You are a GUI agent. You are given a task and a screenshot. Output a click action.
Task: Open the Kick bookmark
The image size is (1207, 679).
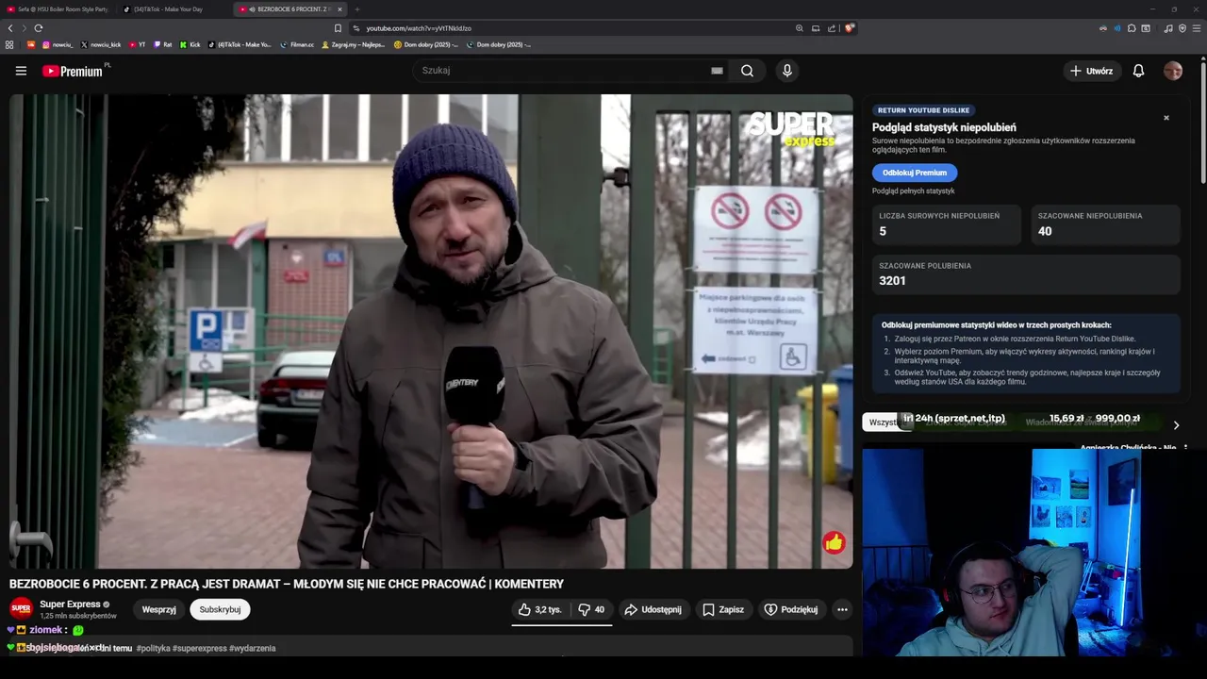[x=190, y=44]
